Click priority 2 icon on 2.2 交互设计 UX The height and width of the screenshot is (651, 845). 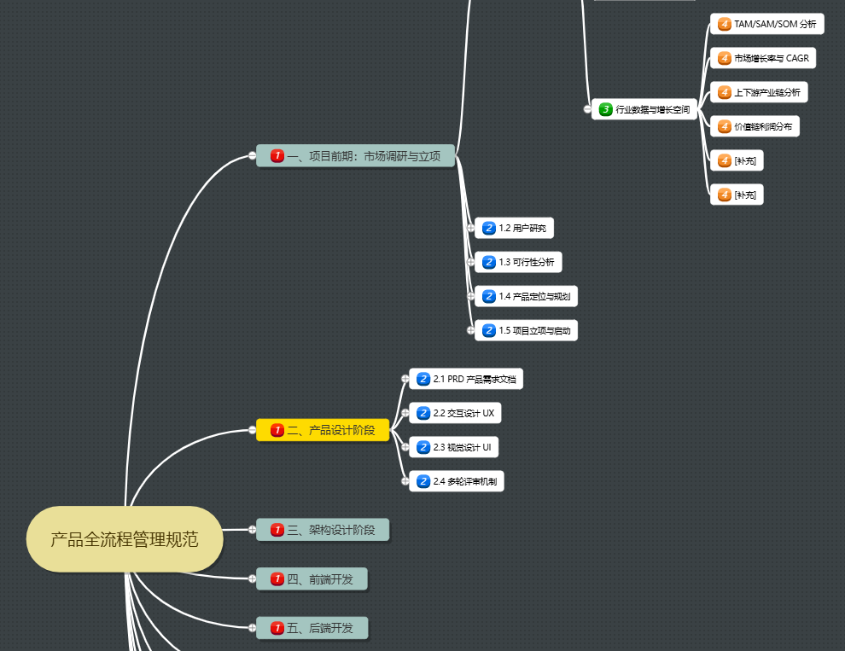click(423, 413)
